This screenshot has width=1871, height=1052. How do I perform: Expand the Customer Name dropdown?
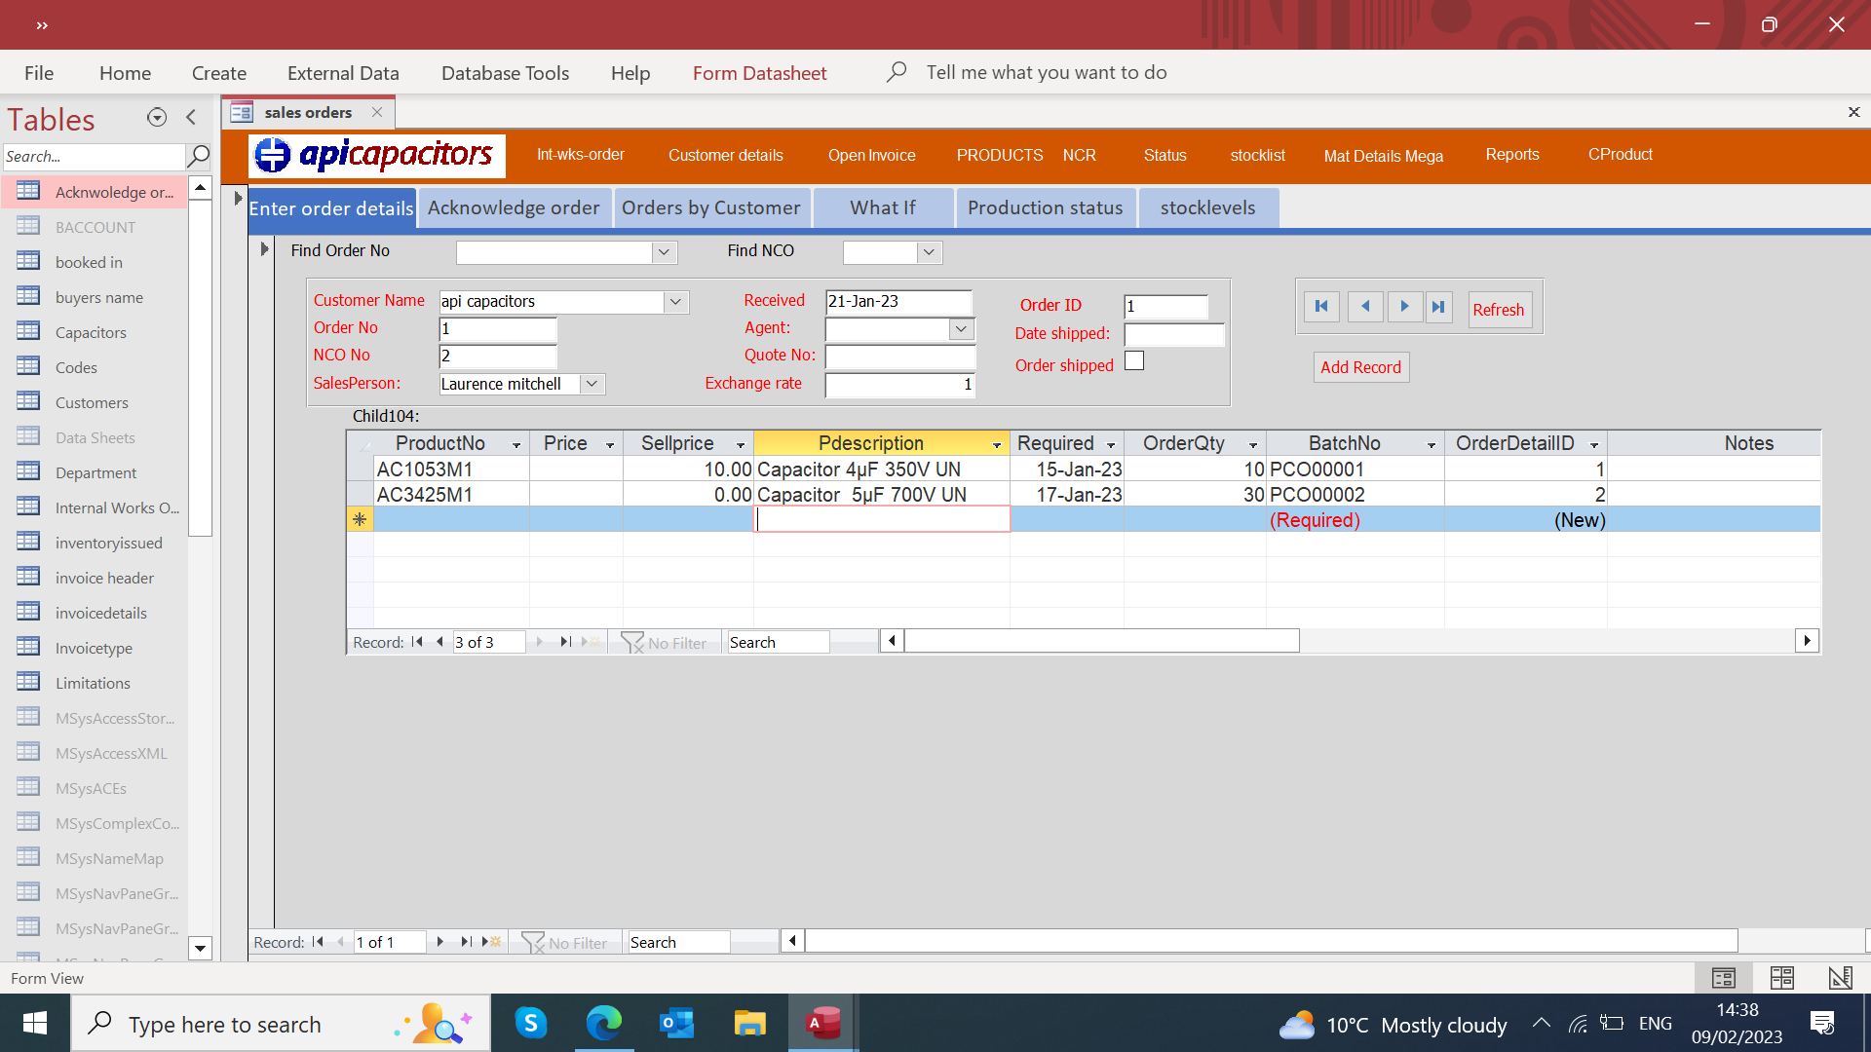tap(675, 302)
